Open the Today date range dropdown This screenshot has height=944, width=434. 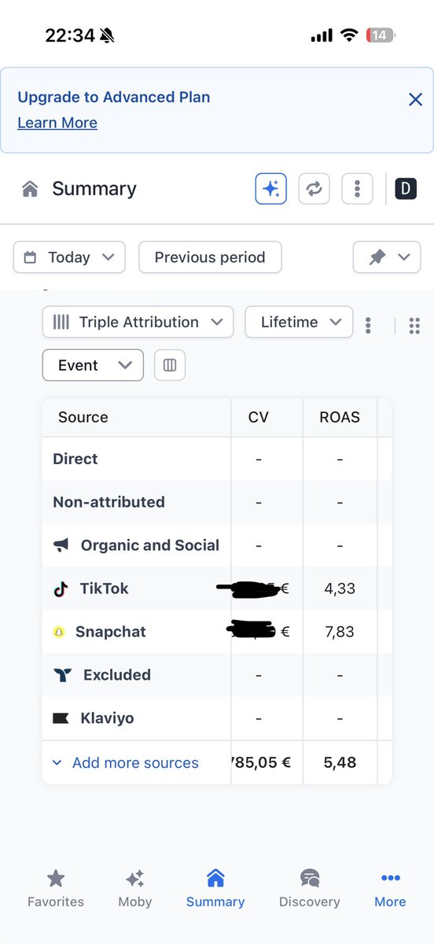point(69,257)
